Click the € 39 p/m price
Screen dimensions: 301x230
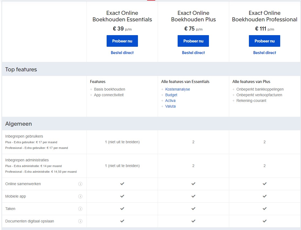pos(122,29)
